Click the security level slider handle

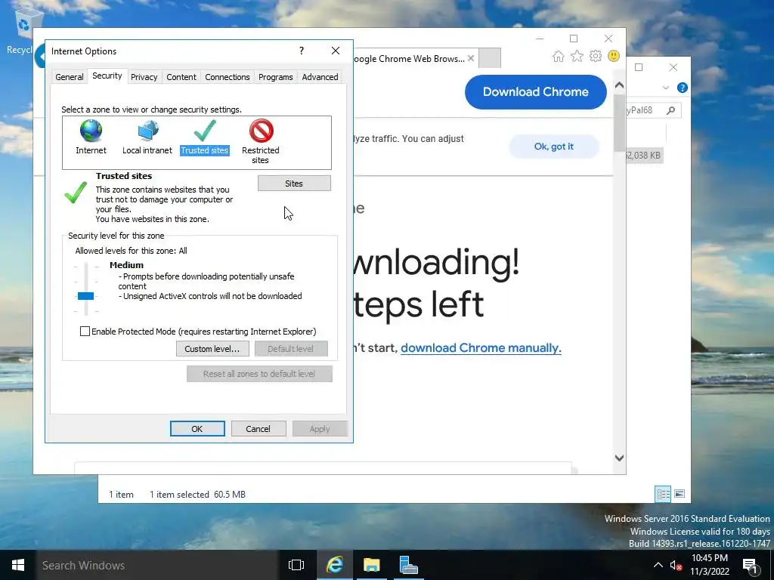[x=85, y=296]
